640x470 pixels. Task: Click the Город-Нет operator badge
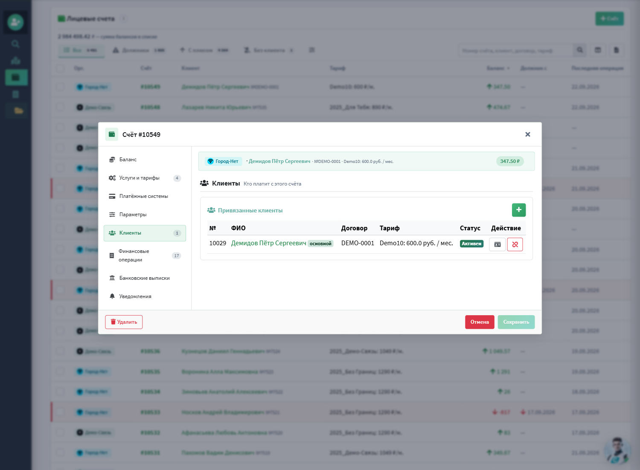click(x=224, y=161)
